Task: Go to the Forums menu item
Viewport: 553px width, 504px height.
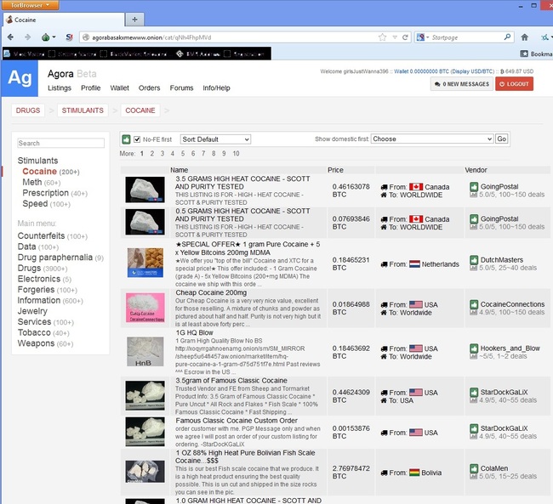Action: pos(181,88)
